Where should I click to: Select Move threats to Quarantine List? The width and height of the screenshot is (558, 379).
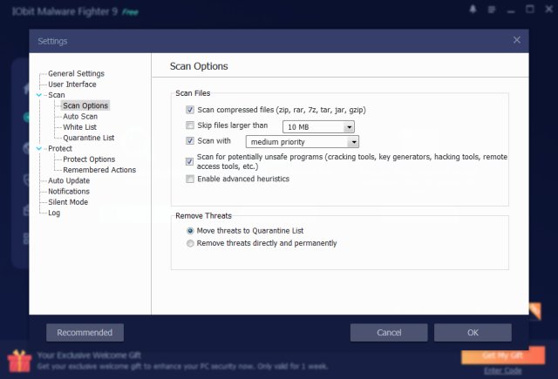pos(191,231)
